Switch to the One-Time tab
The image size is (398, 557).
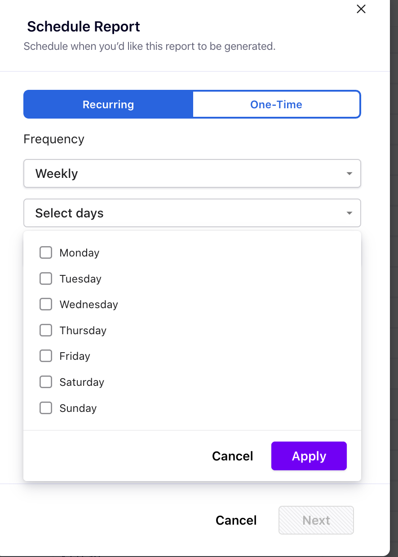tap(276, 105)
